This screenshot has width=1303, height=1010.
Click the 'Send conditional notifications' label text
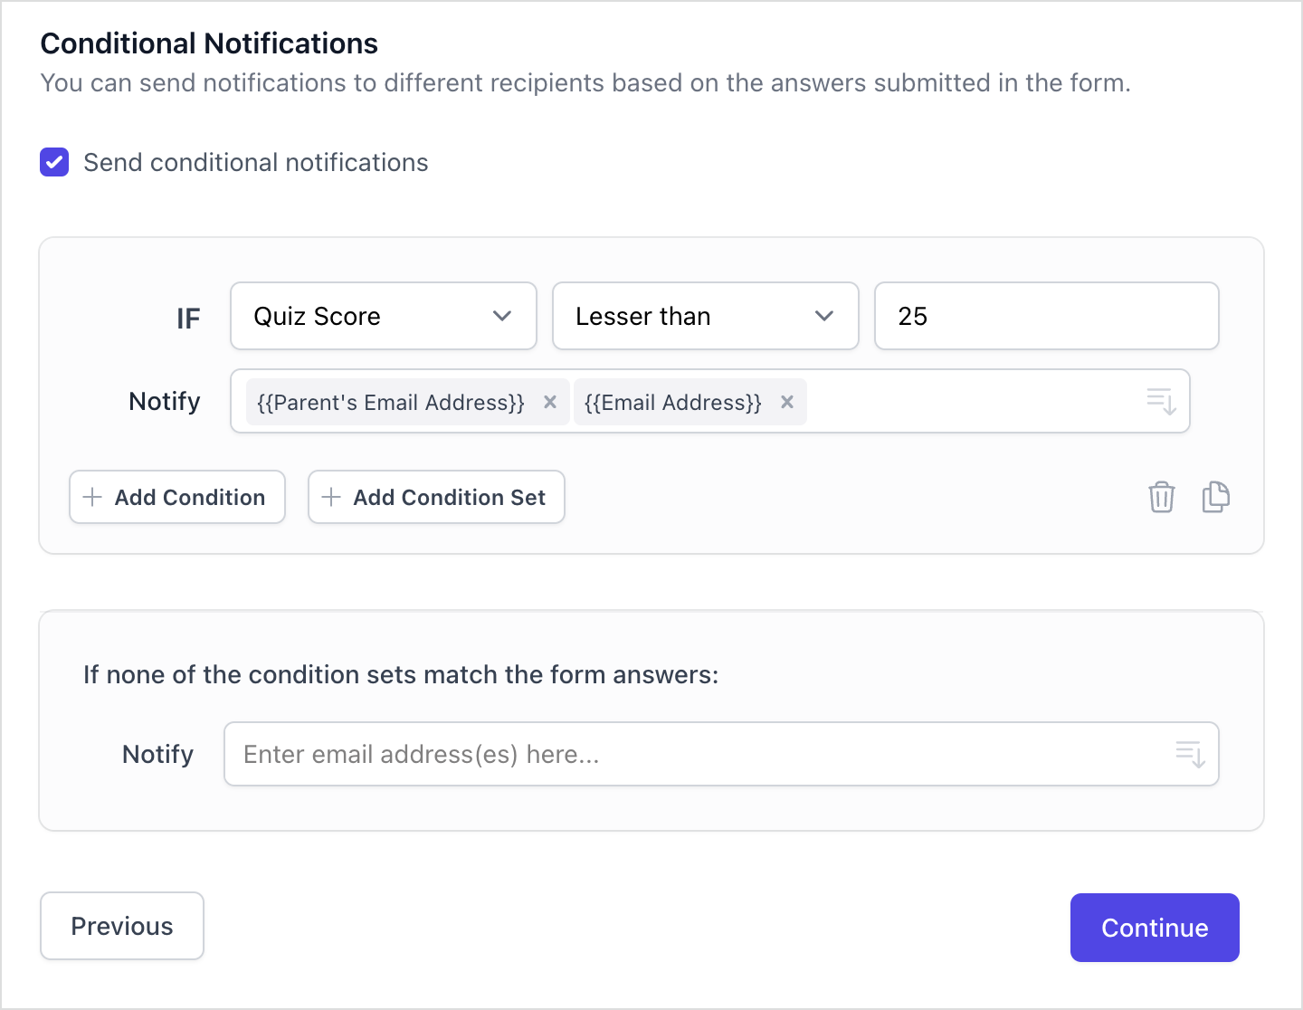(255, 163)
